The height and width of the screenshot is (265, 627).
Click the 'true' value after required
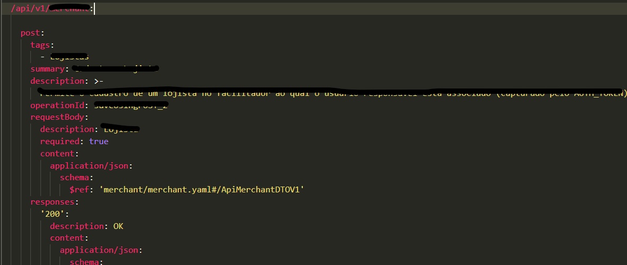click(99, 142)
